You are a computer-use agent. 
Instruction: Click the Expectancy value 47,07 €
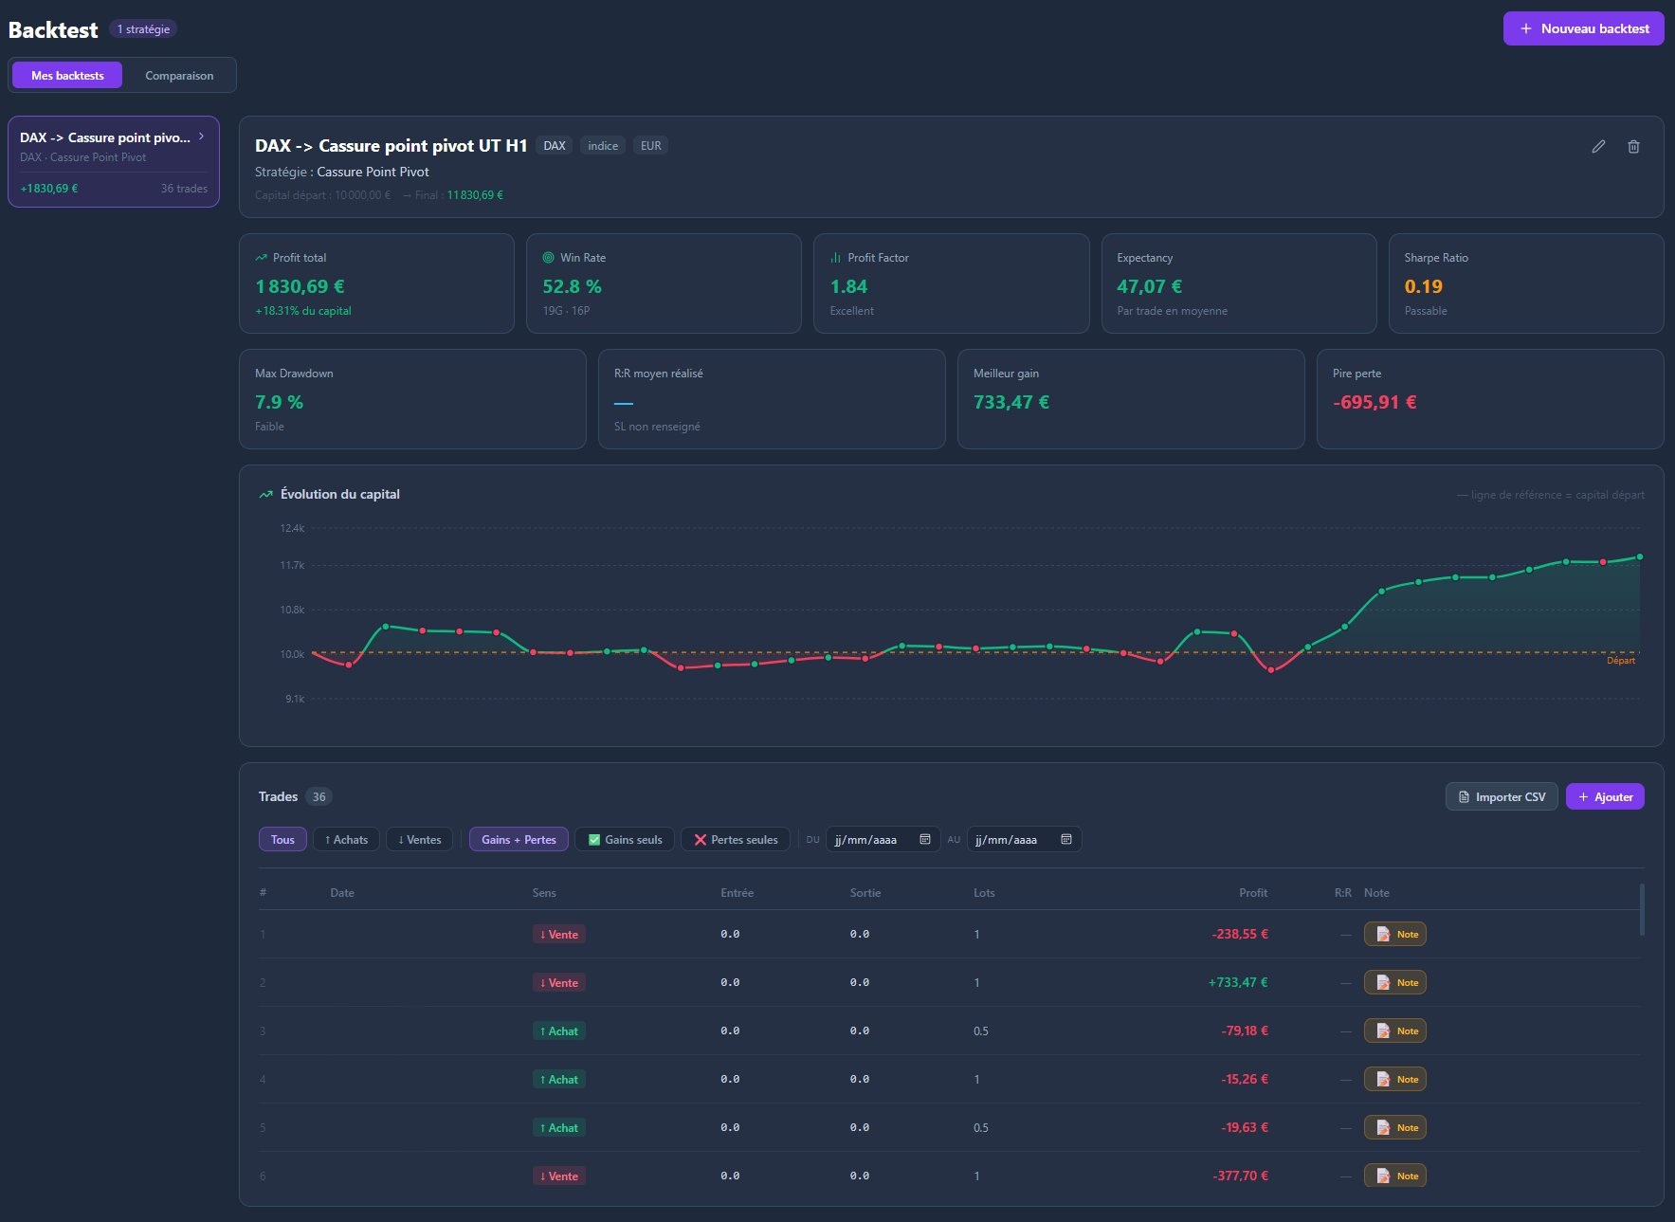coord(1150,286)
